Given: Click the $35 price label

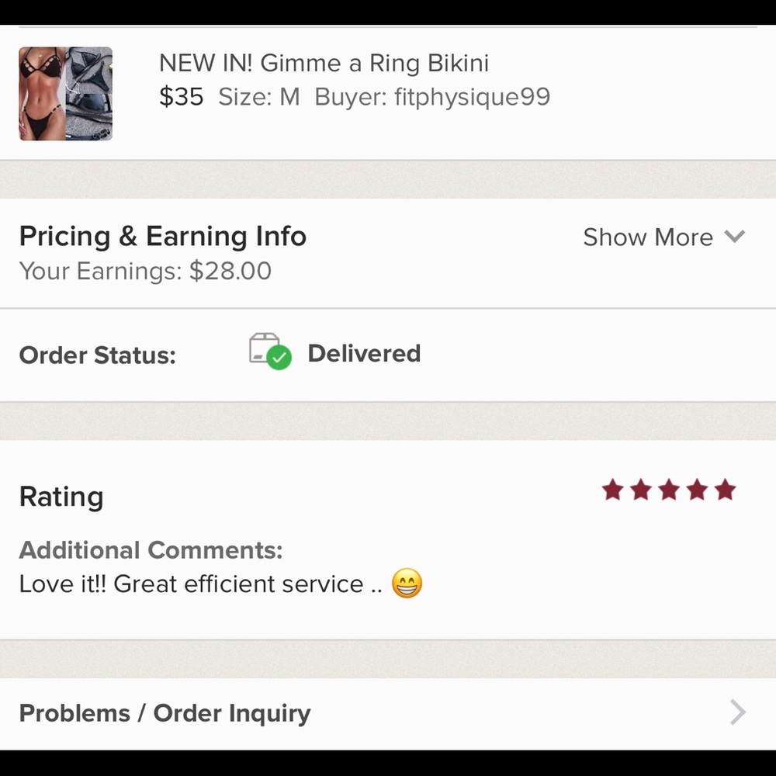Looking at the screenshot, I should (181, 96).
